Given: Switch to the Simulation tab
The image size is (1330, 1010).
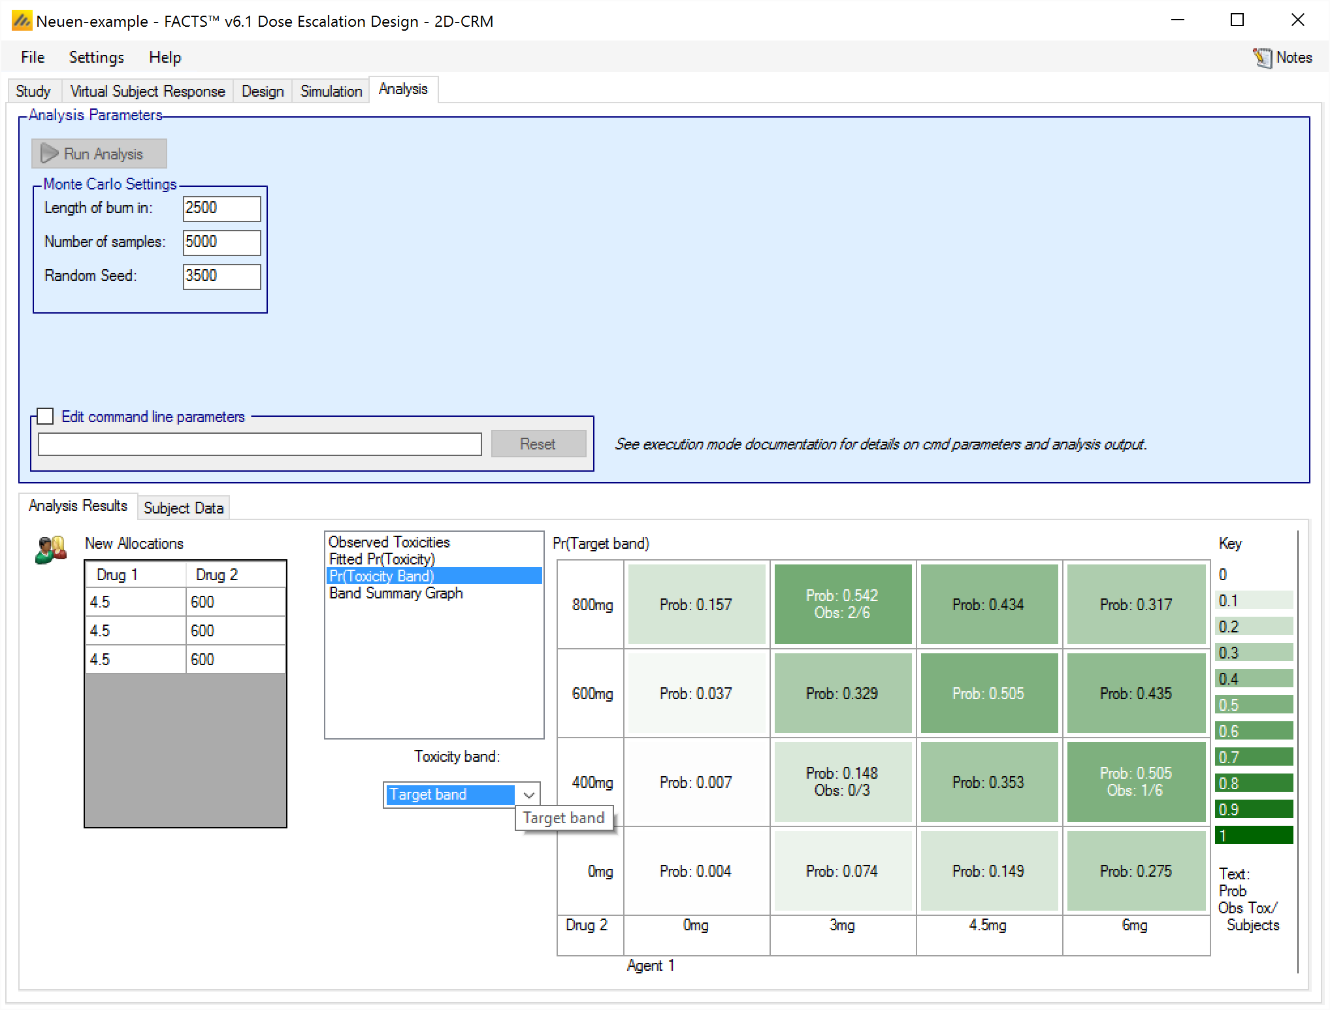Looking at the screenshot, I should [331, 91].
